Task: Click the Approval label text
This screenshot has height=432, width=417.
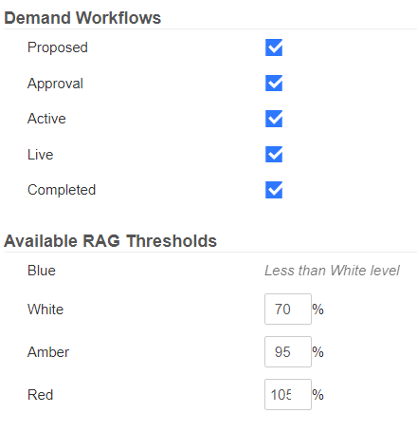Action: point(55,84)
